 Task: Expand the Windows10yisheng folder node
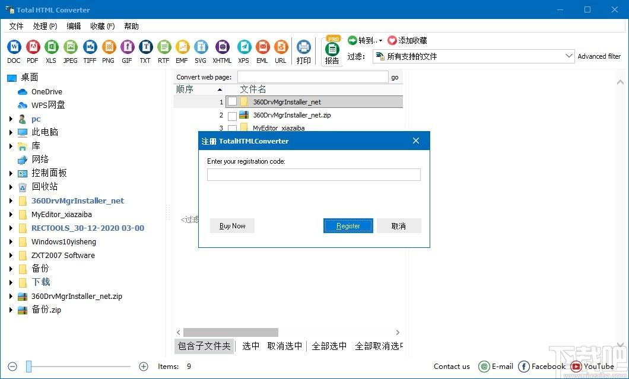11,242
